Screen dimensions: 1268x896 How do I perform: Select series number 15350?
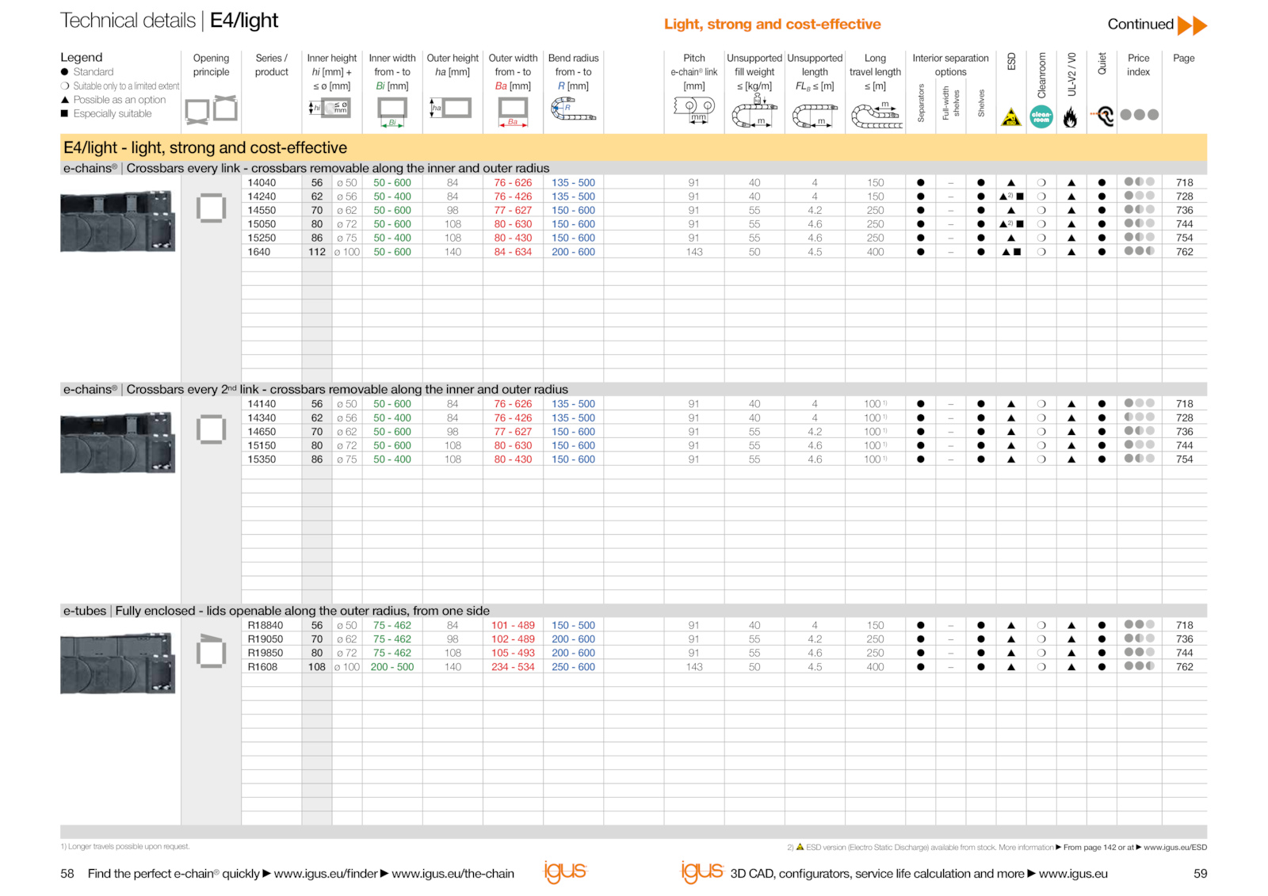262,459
